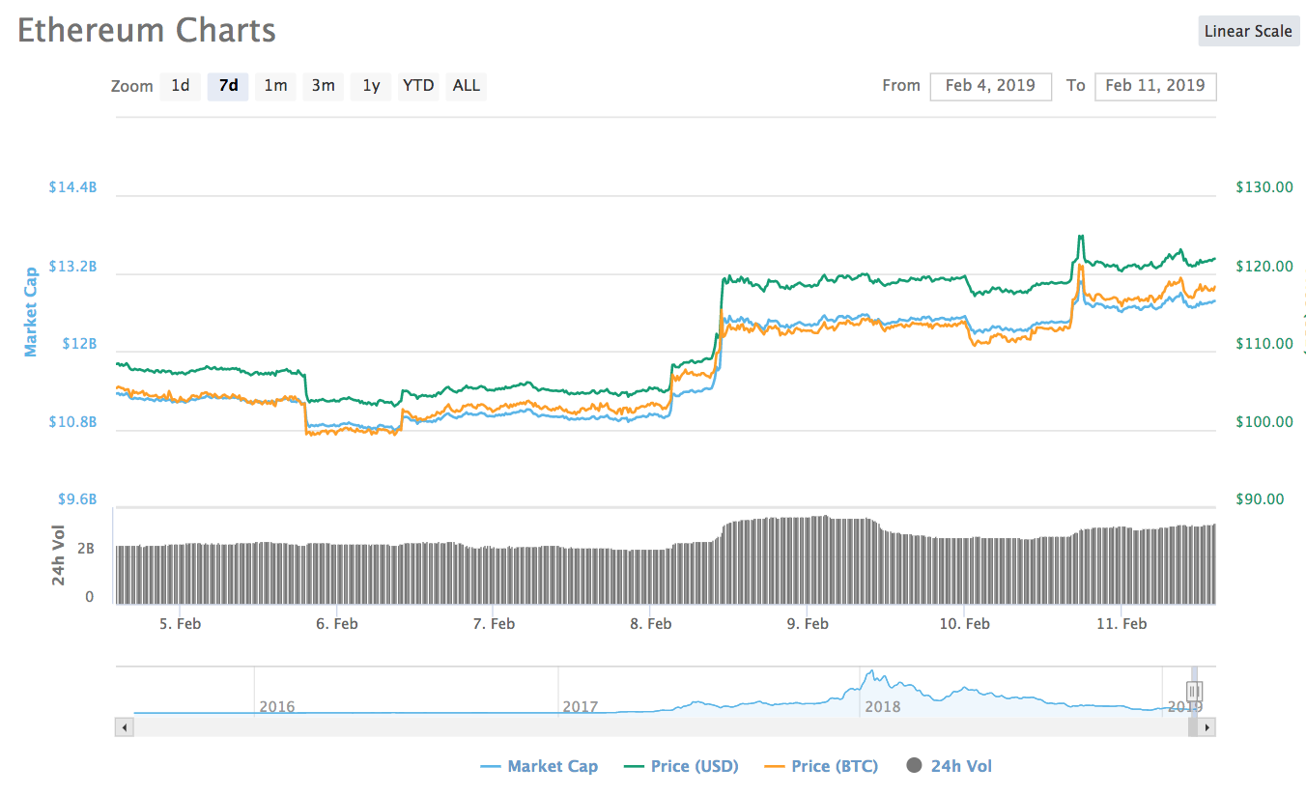The height and width of the screenshot is (796, 1306).
Task: Click the Ethereum Charts heading
Action: pyautogui.click(x=147, y=30)
